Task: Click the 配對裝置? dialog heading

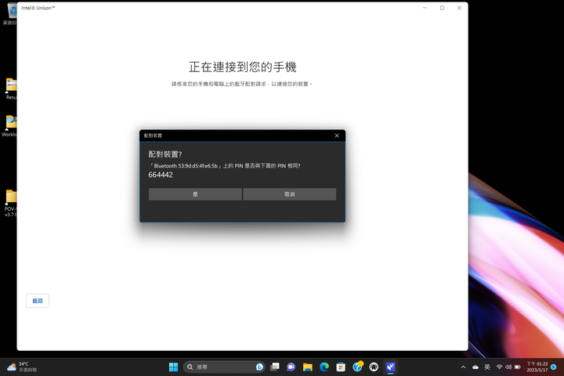Action: (165, 154)
